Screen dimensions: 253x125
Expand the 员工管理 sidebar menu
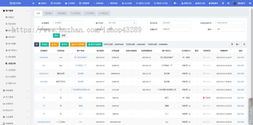click(27, 97)
